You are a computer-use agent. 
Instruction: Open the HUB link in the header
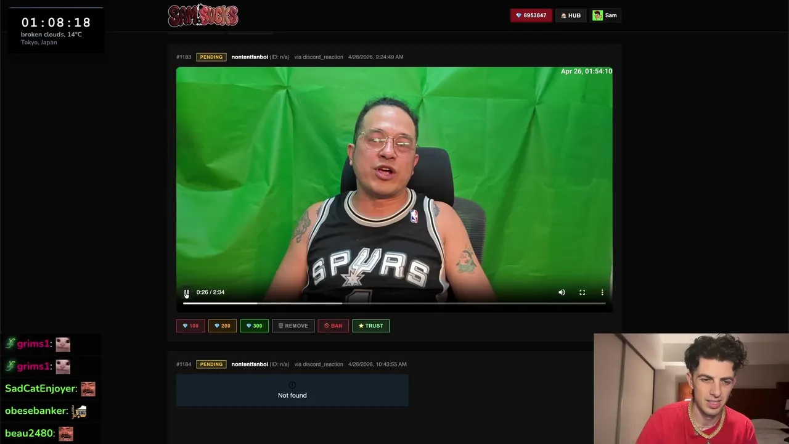pos(570,15)
